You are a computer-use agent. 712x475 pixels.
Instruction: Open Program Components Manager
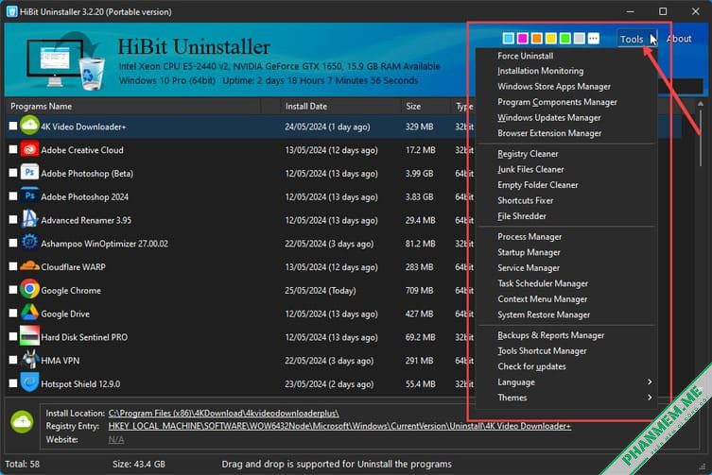coord(566,102)
